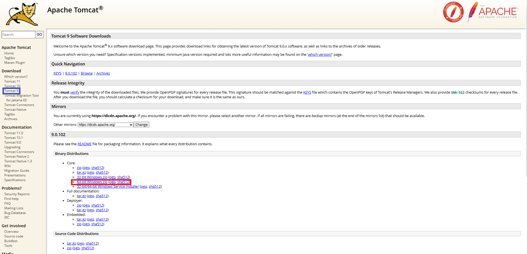Open sha512 for Source Code tar.gz
Screen dimensions: 527x254
pyautogui.click(x=92, y=244)
